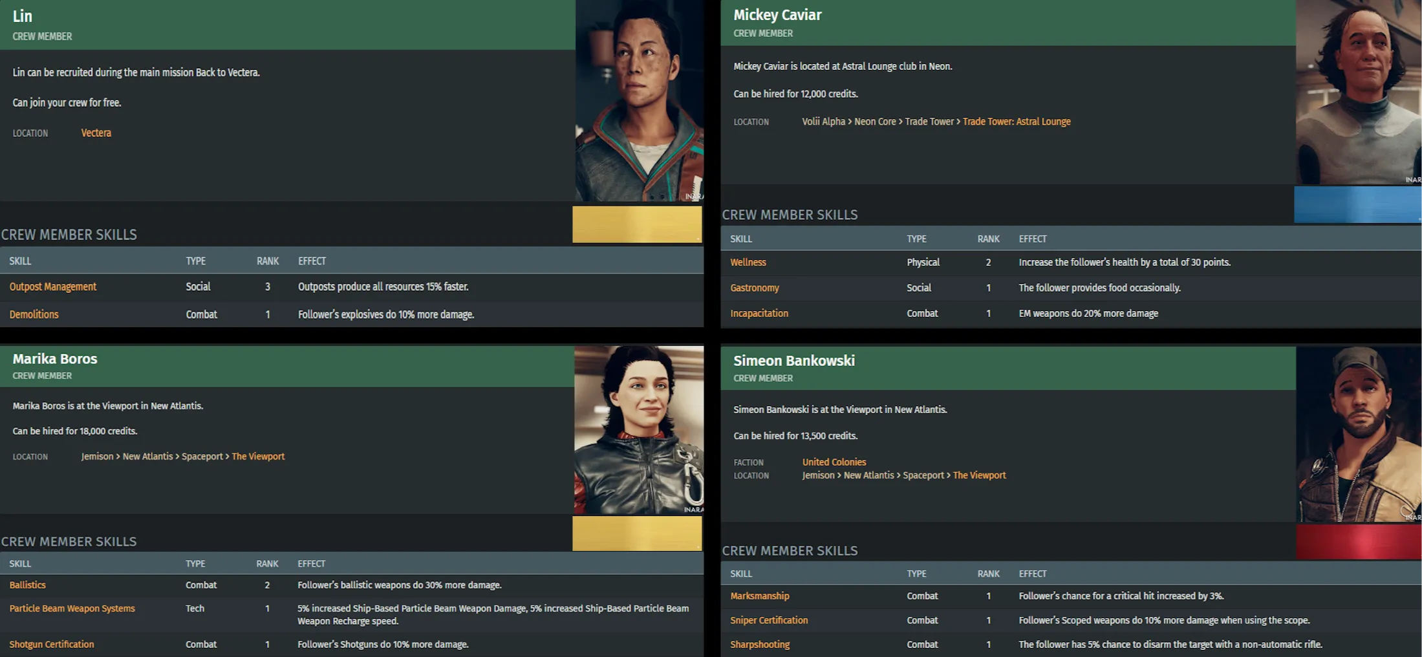
Task: Open Particle Beam Weapon Systems skill link
Action: click(x=72, y=609)
